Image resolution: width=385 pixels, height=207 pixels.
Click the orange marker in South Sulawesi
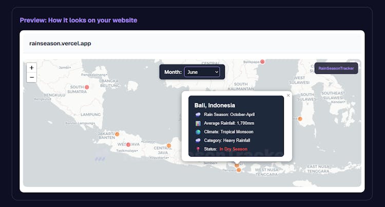300,119
